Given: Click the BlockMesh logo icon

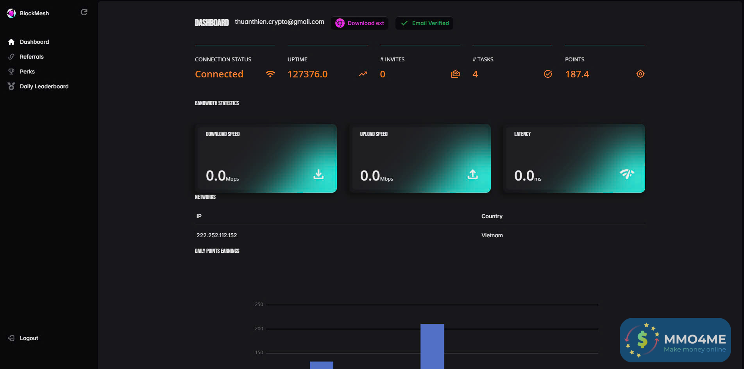Looking at the screenshot, I should (x=11, y=13).
